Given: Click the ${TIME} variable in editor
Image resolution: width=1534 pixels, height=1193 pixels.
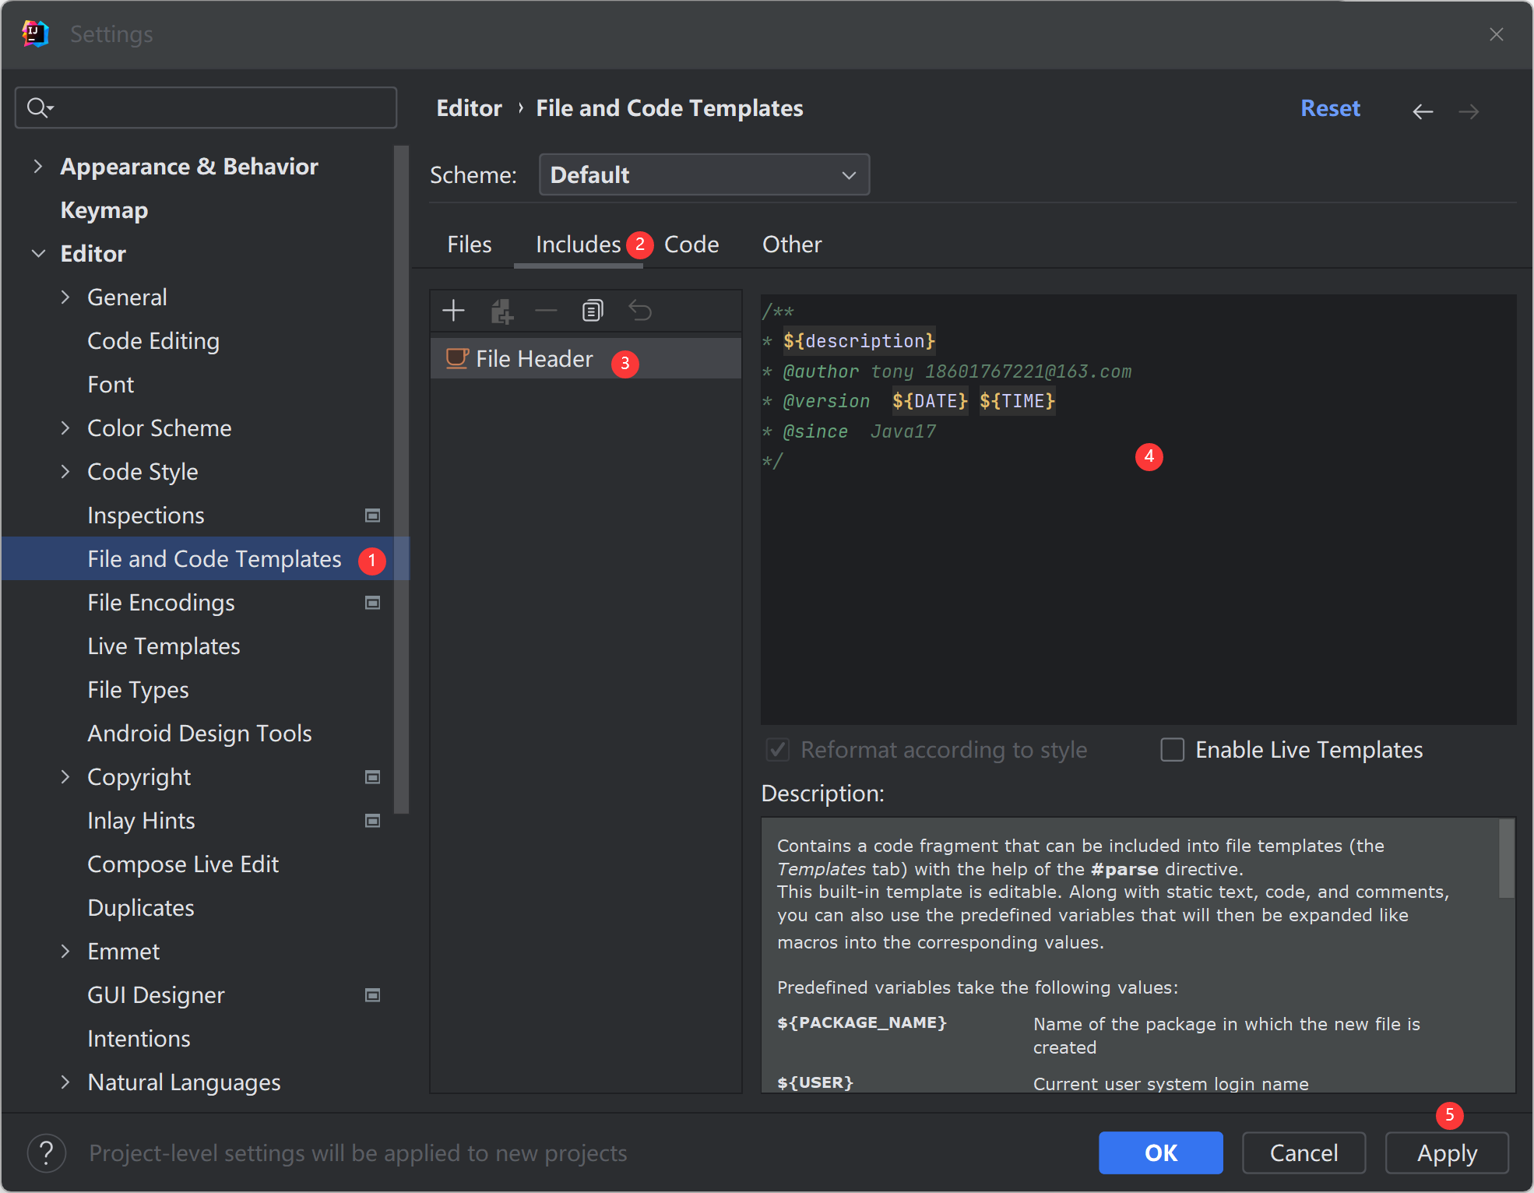Looking at the screenshot, I should click(x=1017, y=401).
